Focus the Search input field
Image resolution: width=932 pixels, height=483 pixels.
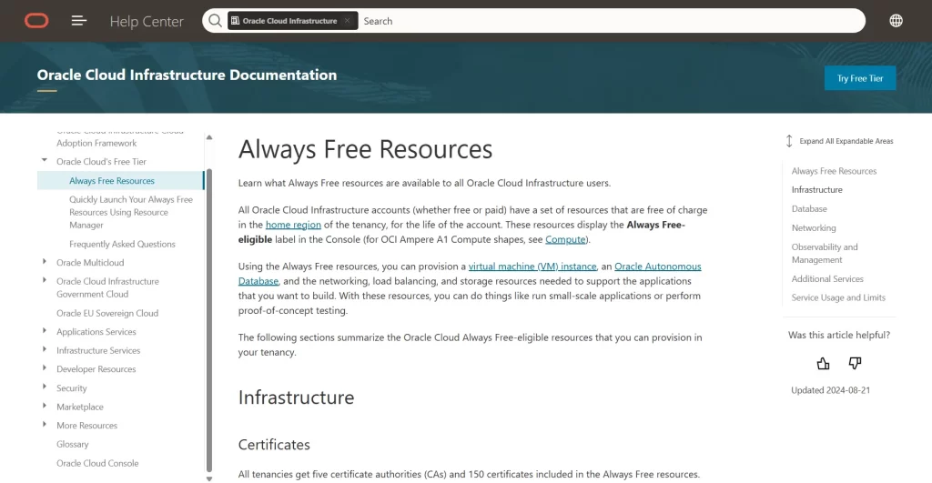click(611, 21)
